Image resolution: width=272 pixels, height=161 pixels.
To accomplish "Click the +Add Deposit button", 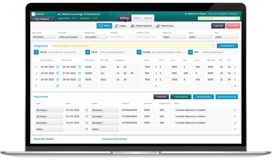I will [181, 97].
